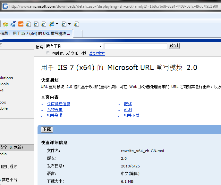Click the IE page favorite left of large IE logo
The image size is (221, 185).
coord(44,24)
